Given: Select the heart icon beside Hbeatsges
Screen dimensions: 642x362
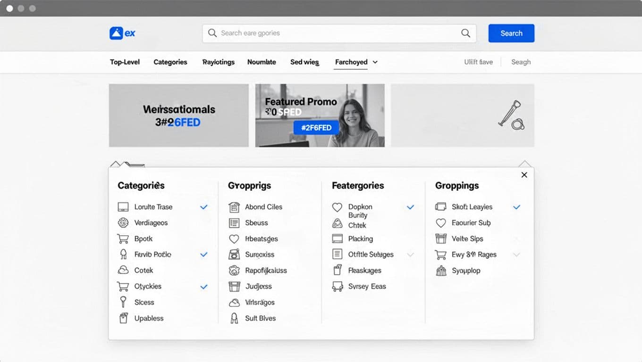Looking at the screenshot, I should [235, 239].
